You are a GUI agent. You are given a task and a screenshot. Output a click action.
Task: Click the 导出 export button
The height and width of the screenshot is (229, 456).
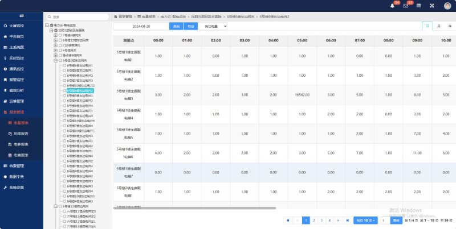pyautogui.click(x=190, y=26)
